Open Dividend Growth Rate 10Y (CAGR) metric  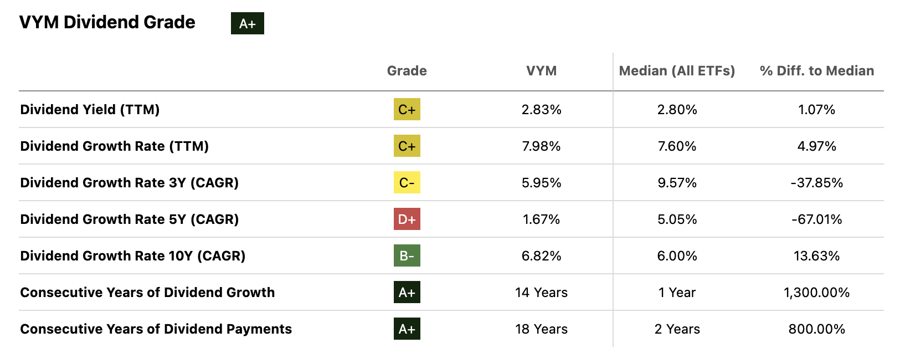132,255
